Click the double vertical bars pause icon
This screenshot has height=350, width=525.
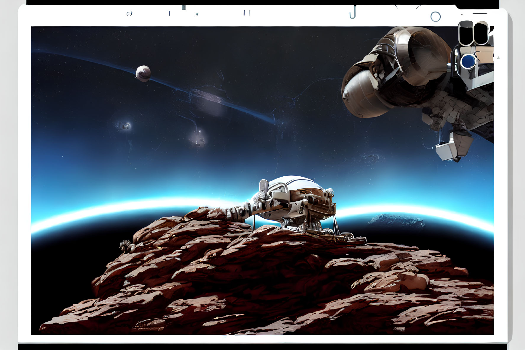247,13
